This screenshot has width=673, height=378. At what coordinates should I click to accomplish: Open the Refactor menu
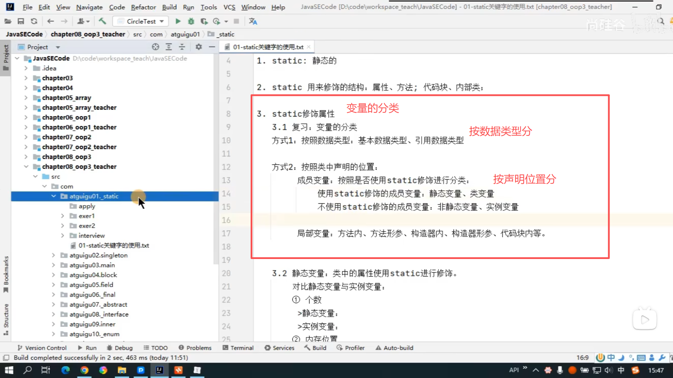coord(143,7)
